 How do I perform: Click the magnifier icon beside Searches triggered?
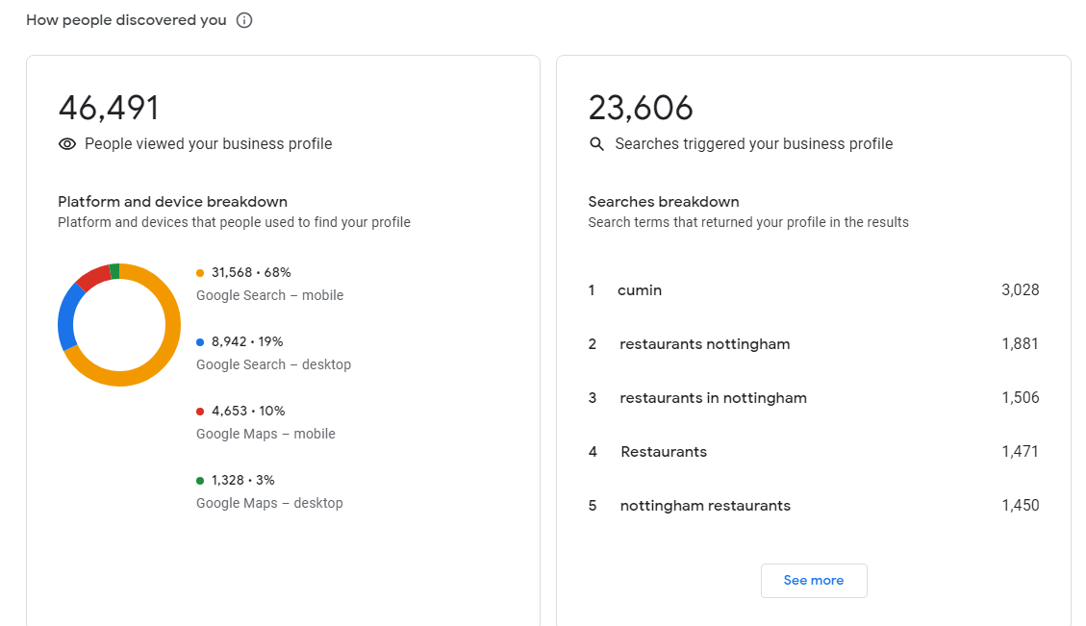(x=596, y=144)
